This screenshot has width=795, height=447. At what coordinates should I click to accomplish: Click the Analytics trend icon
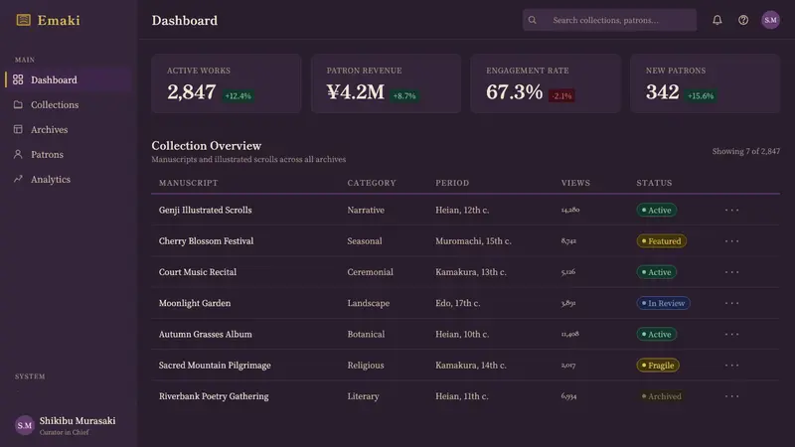(x=18, y=179)
